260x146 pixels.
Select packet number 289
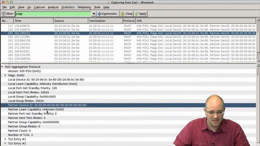click(x=128, y=55)
